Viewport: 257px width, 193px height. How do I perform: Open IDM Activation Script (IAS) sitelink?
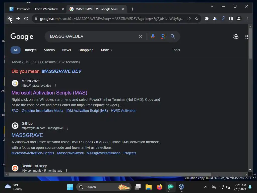click(87, 111)
